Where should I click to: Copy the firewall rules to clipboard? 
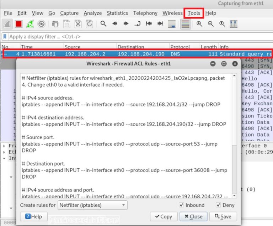164,216
